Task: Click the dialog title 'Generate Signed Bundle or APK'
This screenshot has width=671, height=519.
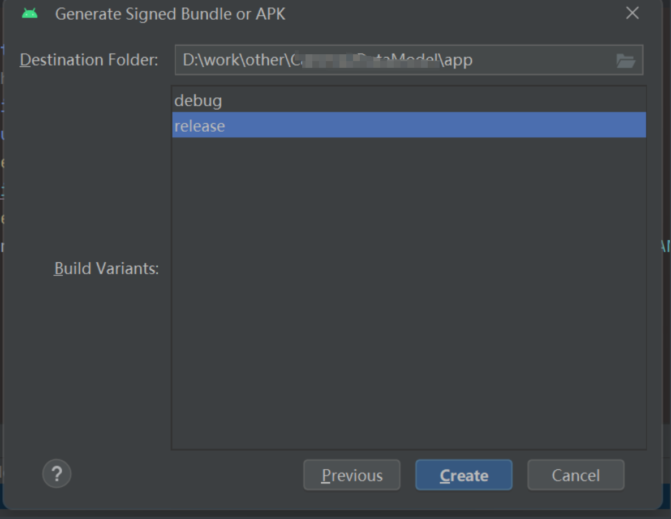Action: tap(170, 14)
